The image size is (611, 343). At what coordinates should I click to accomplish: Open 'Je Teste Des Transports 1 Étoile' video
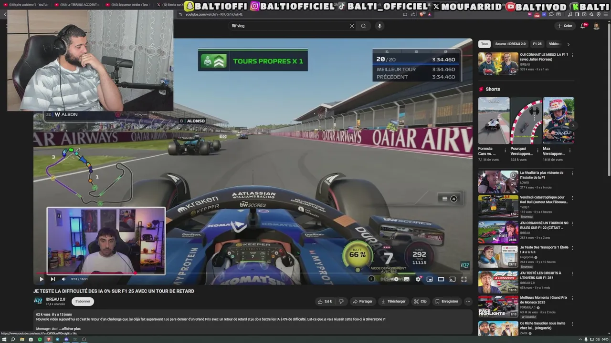pos(498,256)
